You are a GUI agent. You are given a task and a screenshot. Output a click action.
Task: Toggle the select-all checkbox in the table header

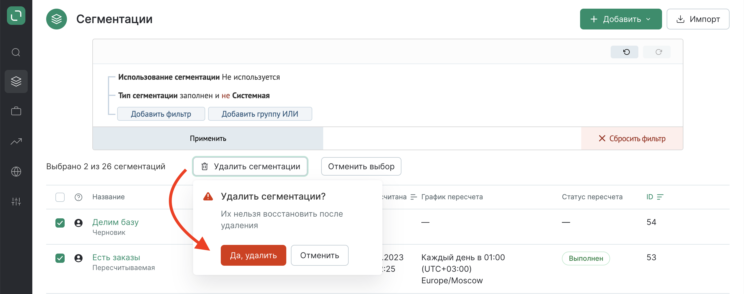[60, 197]
